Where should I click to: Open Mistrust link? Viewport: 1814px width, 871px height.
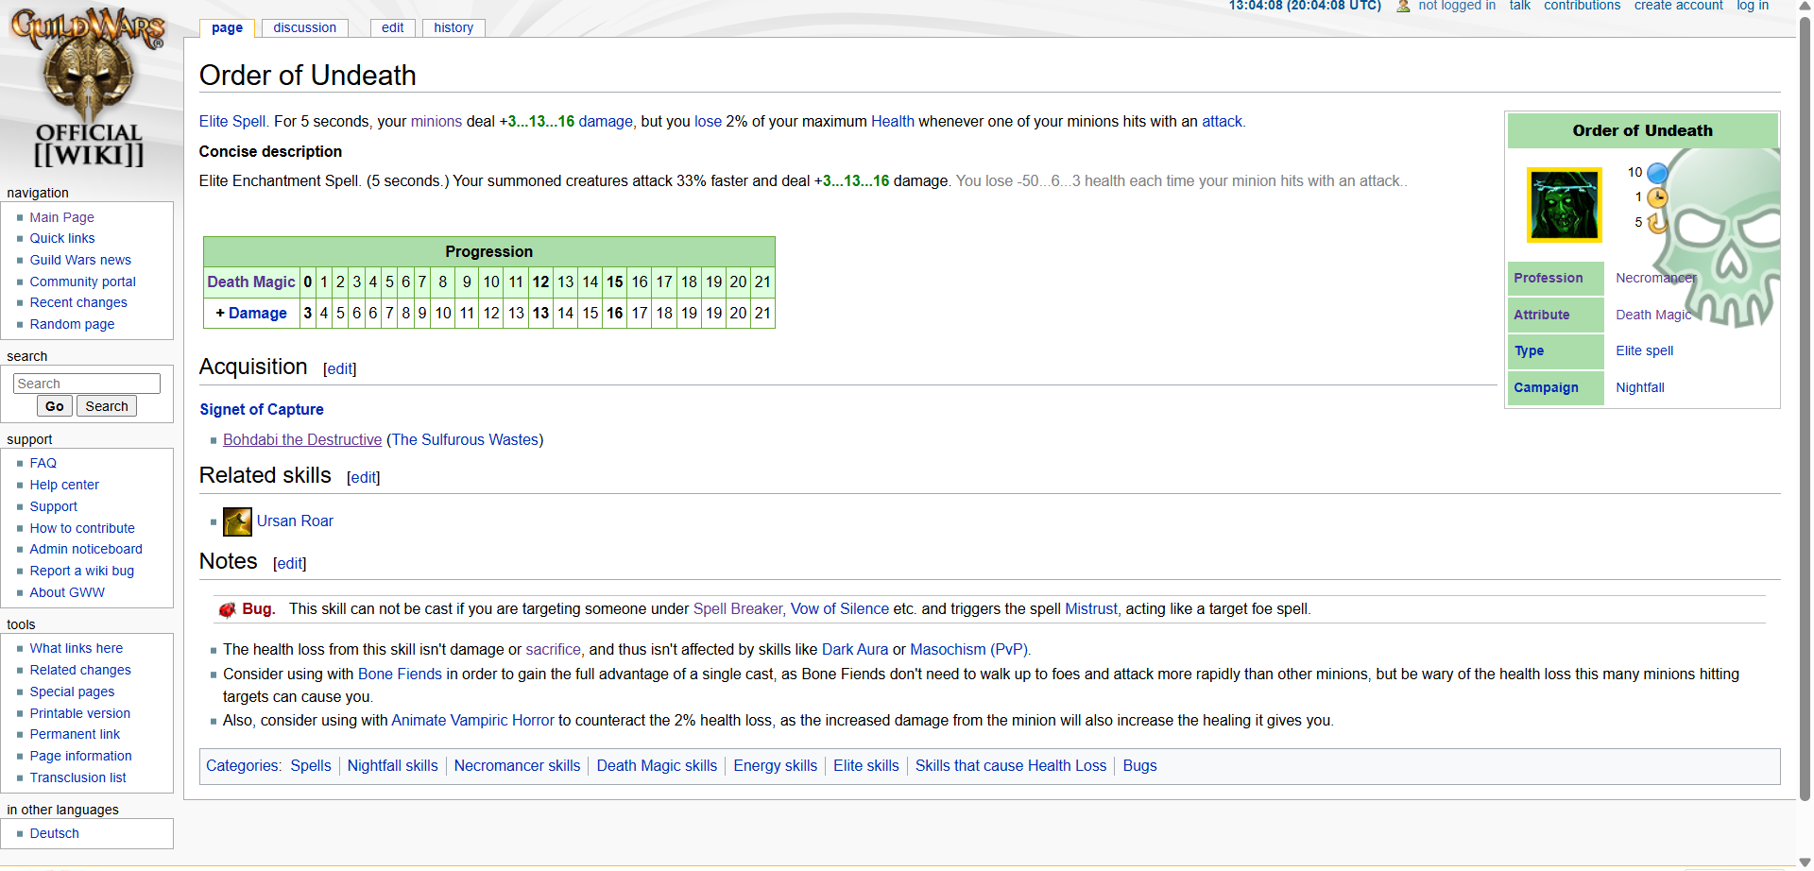tap(1091, 608)
